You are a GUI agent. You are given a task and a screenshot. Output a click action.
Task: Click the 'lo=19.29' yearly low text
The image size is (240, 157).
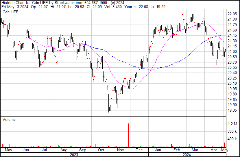pyautogui.click(x=158, y=7)
